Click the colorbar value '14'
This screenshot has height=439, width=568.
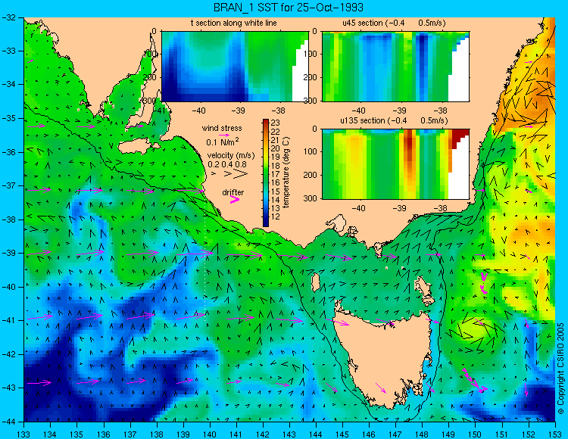coord(275,200)
